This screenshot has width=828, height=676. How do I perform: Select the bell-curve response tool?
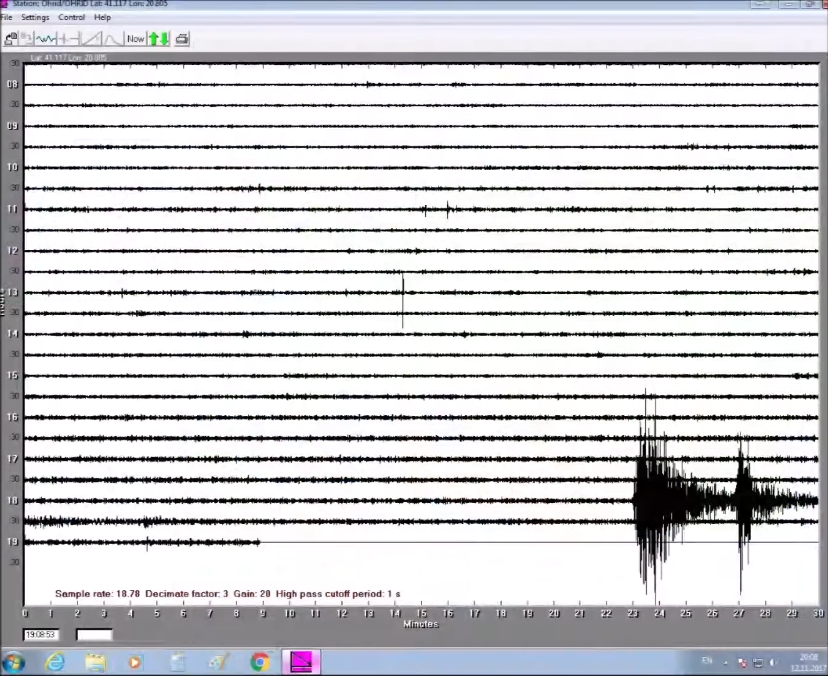[x=111, y=38]
